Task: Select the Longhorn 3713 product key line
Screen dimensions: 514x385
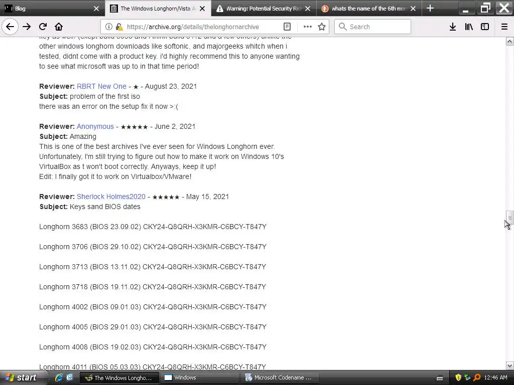Action: coord(153,267)
